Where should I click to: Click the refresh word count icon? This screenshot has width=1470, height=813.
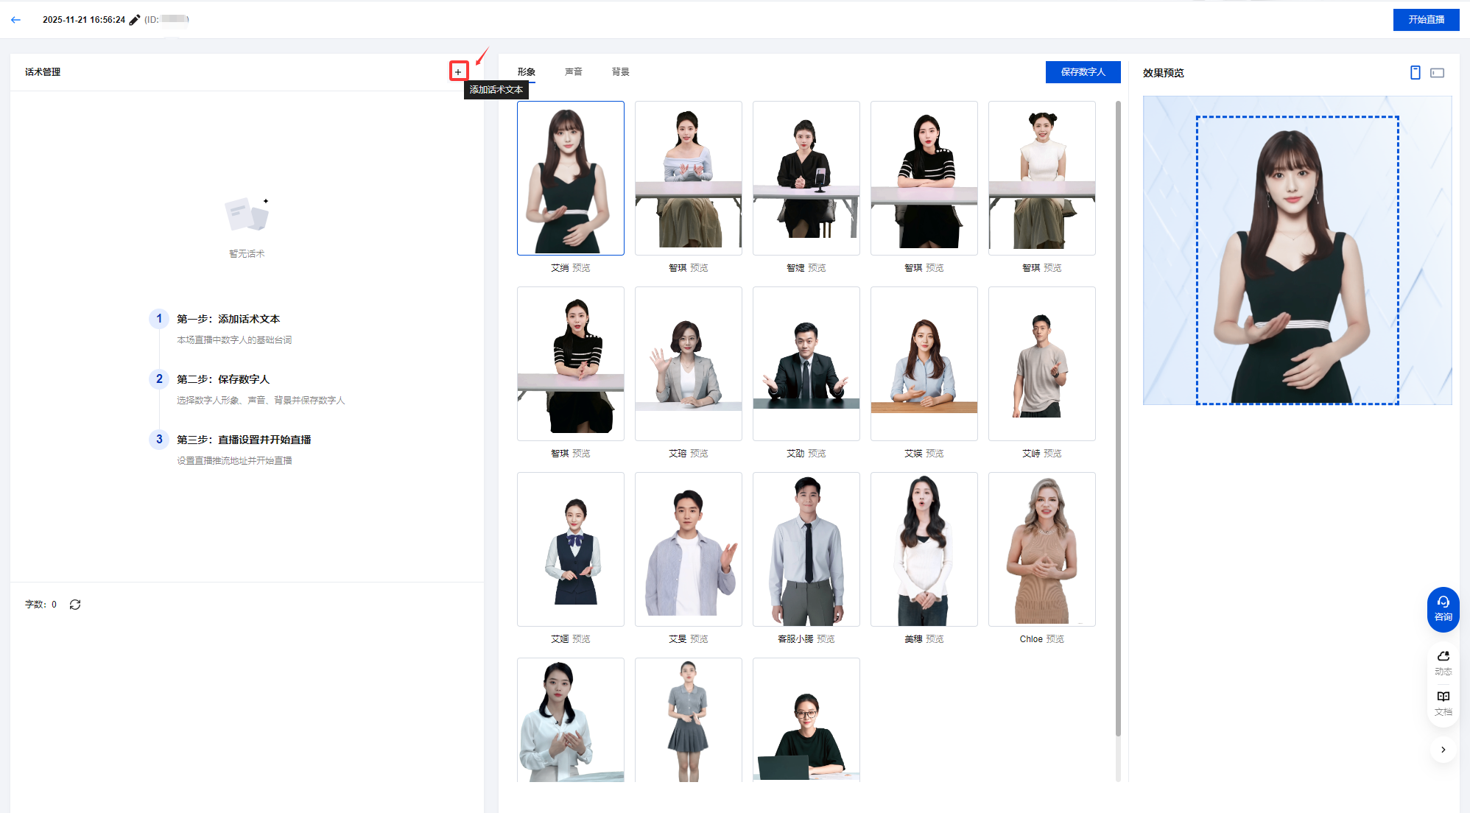75,605
